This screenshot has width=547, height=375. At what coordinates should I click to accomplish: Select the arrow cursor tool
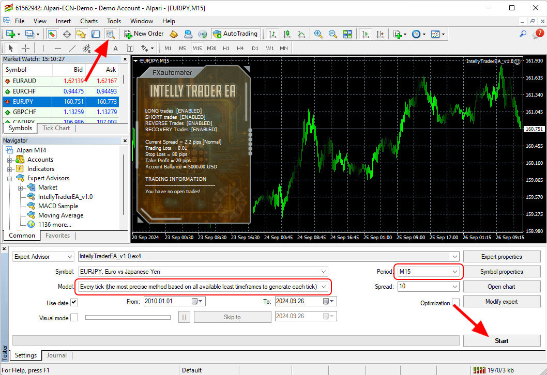[10, 48]
